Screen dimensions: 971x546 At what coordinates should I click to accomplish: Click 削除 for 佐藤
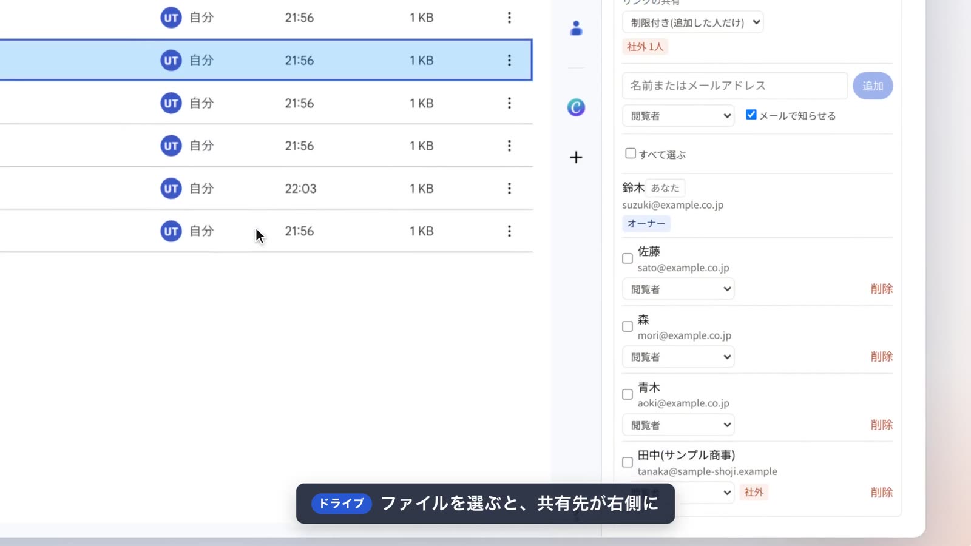[x=882, y=289]
